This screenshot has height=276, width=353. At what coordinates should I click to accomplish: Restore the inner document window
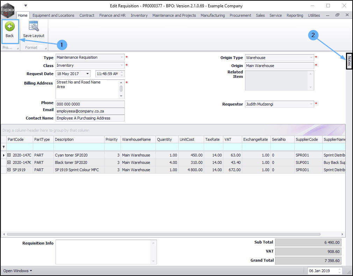click(x=337, y=15)
